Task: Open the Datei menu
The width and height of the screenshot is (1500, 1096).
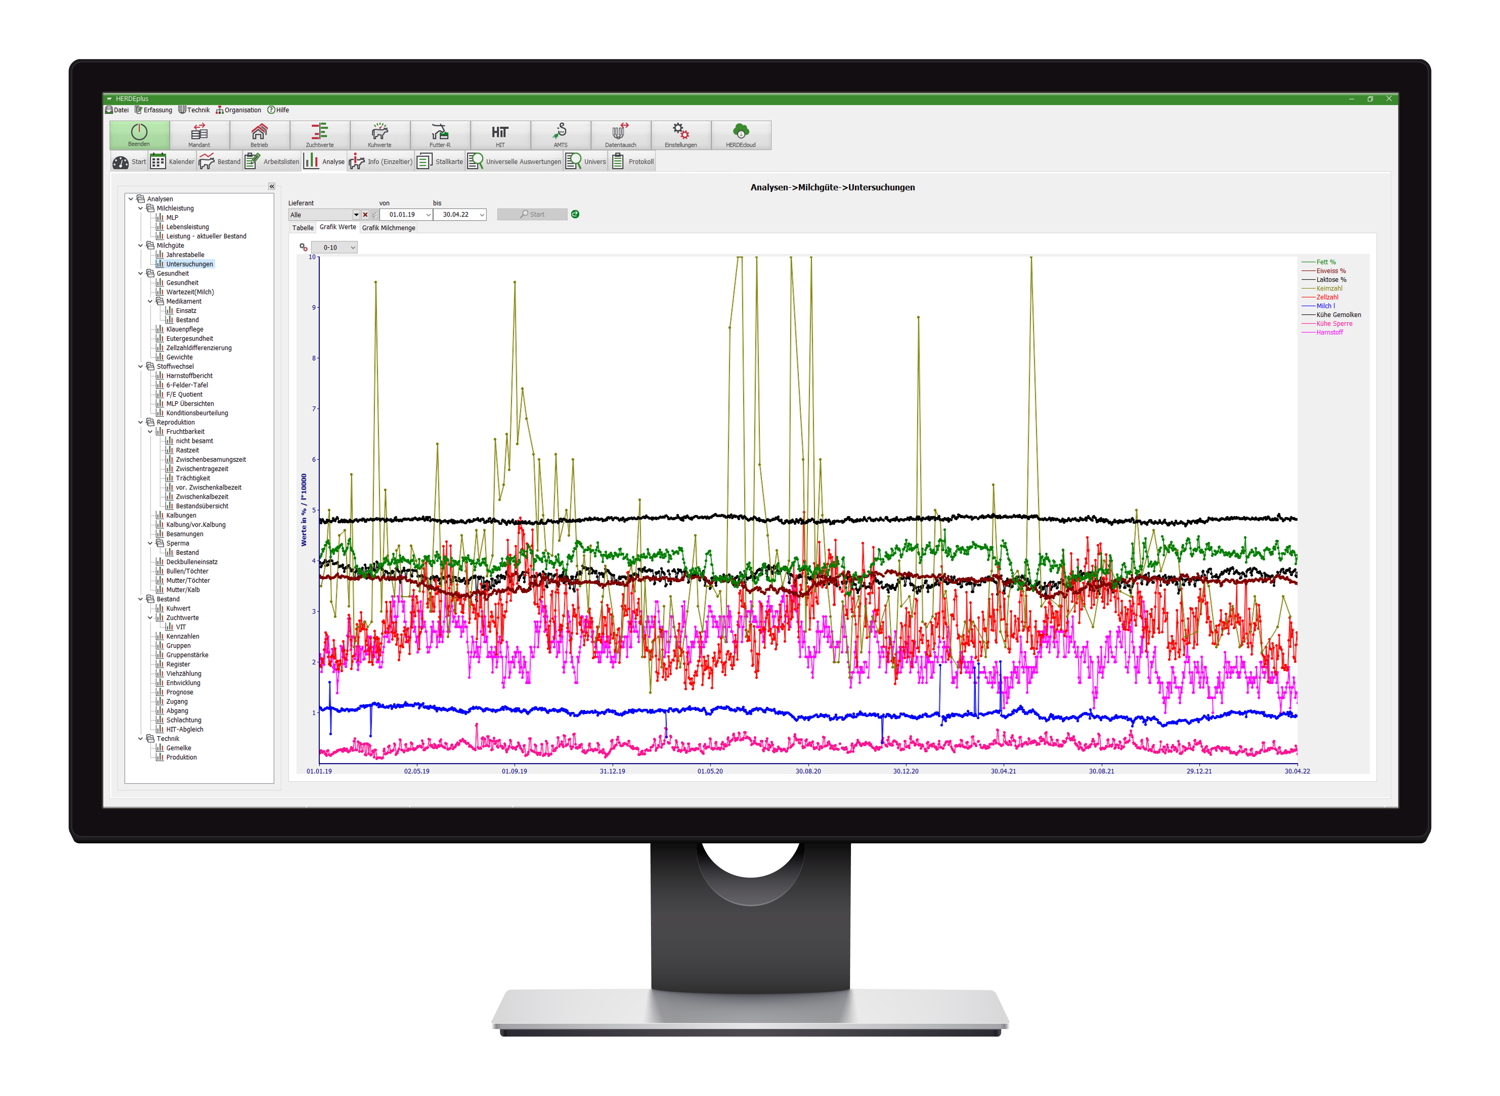Action: (117, 110)
